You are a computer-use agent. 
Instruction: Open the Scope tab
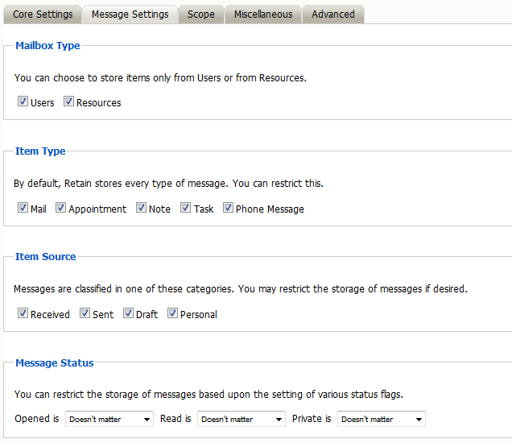[201, 14]
